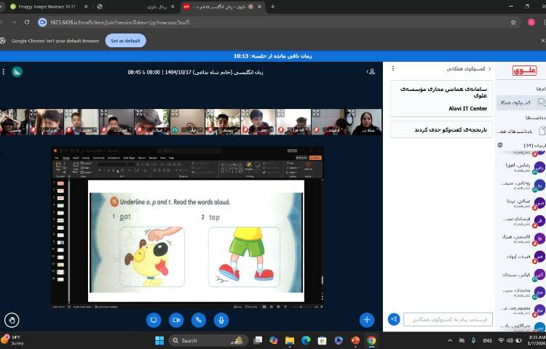This screenshot has width=546, height=349.
Task: Switch to the Froggy Jumps Revision tab
Action: 44,7
